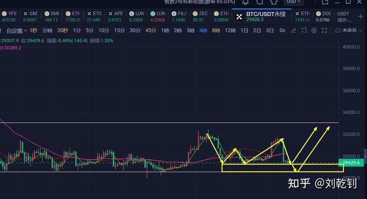Viewport: 367px width, 199px height.
Task: Open the 未命名 template dropdown
Action: [349, 30]
